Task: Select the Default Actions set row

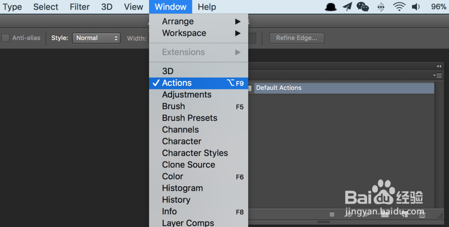Action: (343, 88)
